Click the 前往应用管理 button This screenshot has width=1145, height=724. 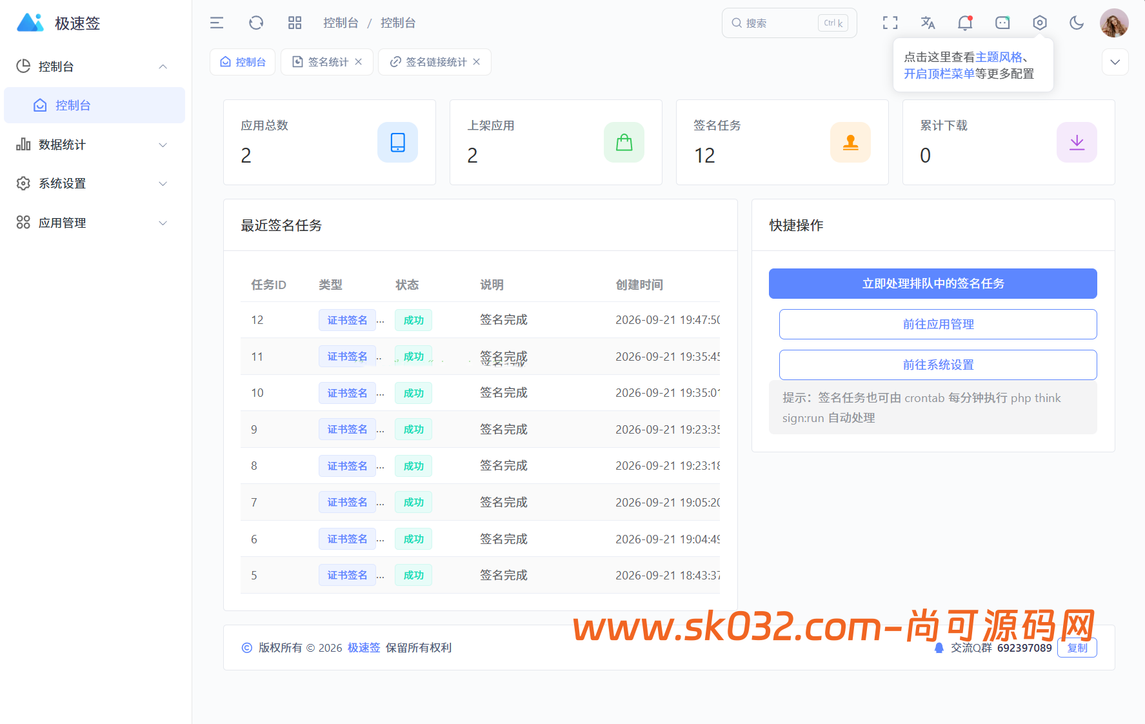pyautogui.click(x=938, y=324)
